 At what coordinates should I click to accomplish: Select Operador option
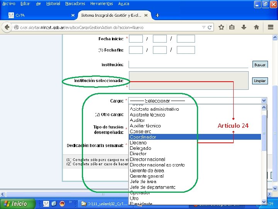(195, 193)
